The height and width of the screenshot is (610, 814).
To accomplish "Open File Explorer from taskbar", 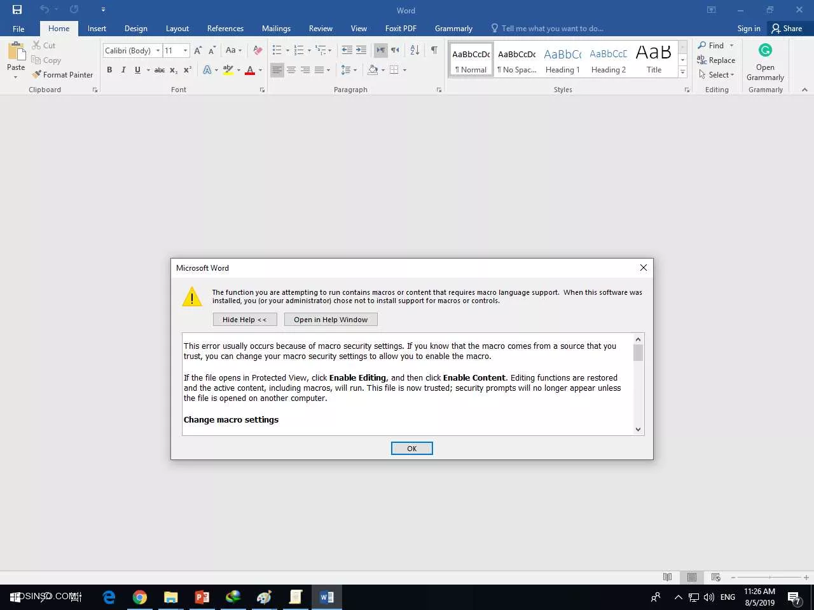I will click(x=170, y=597).
